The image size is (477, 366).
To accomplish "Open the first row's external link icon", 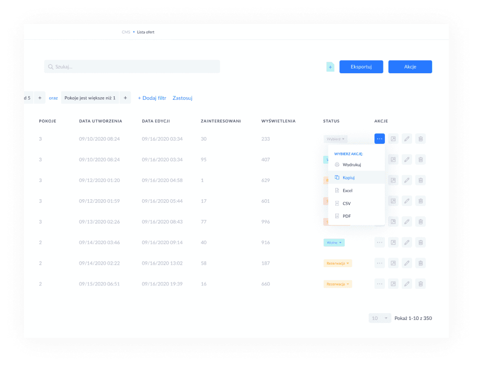I will coord(393,139).
